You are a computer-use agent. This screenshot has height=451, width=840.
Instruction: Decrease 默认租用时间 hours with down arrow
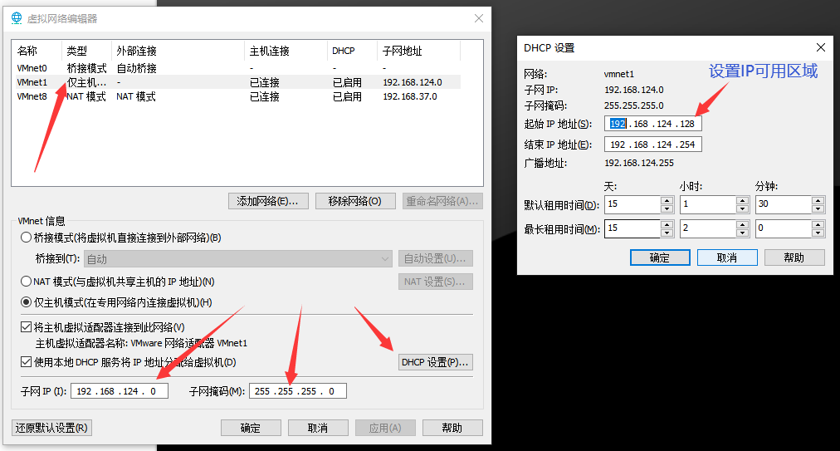tap(743, 208)
